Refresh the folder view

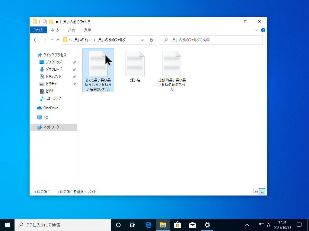click(151, 40)
